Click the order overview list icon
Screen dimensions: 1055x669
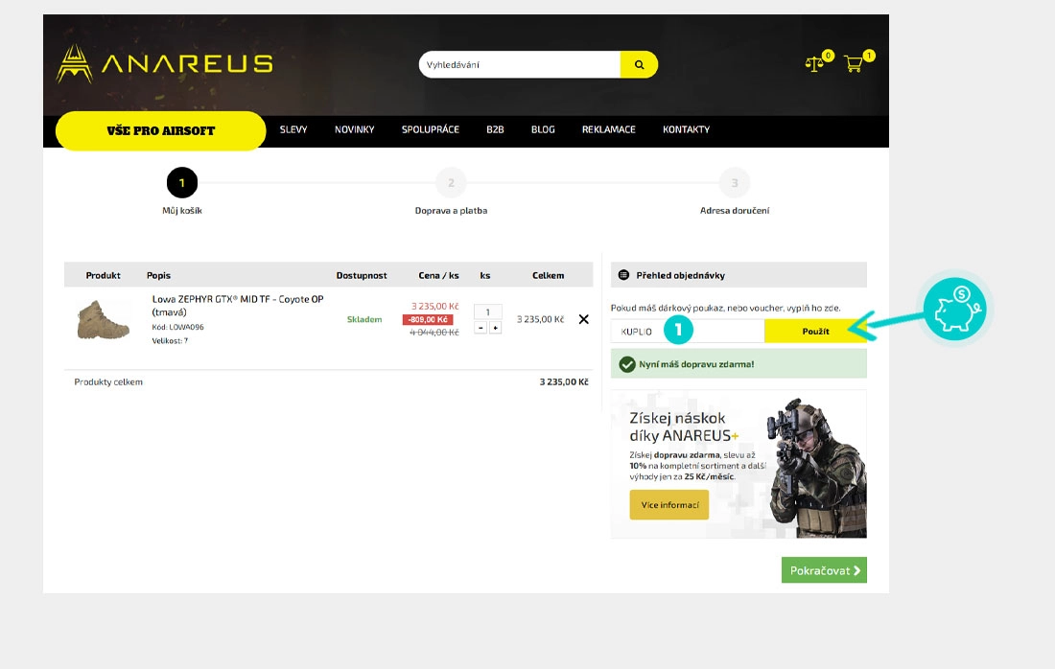coord(623,275)
